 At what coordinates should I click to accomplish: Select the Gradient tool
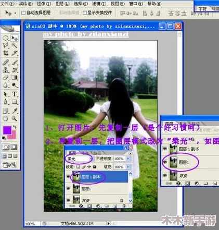click(x=14, y=78)
